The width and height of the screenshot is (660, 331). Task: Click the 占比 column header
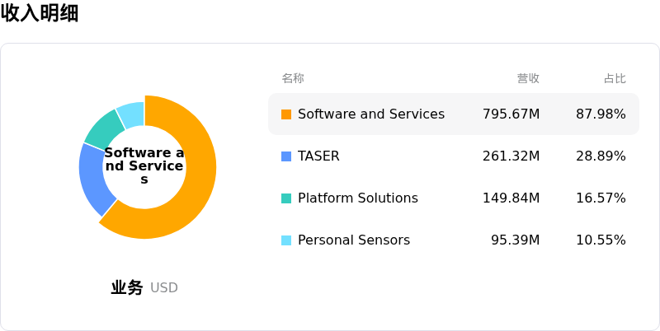(615, 78)
